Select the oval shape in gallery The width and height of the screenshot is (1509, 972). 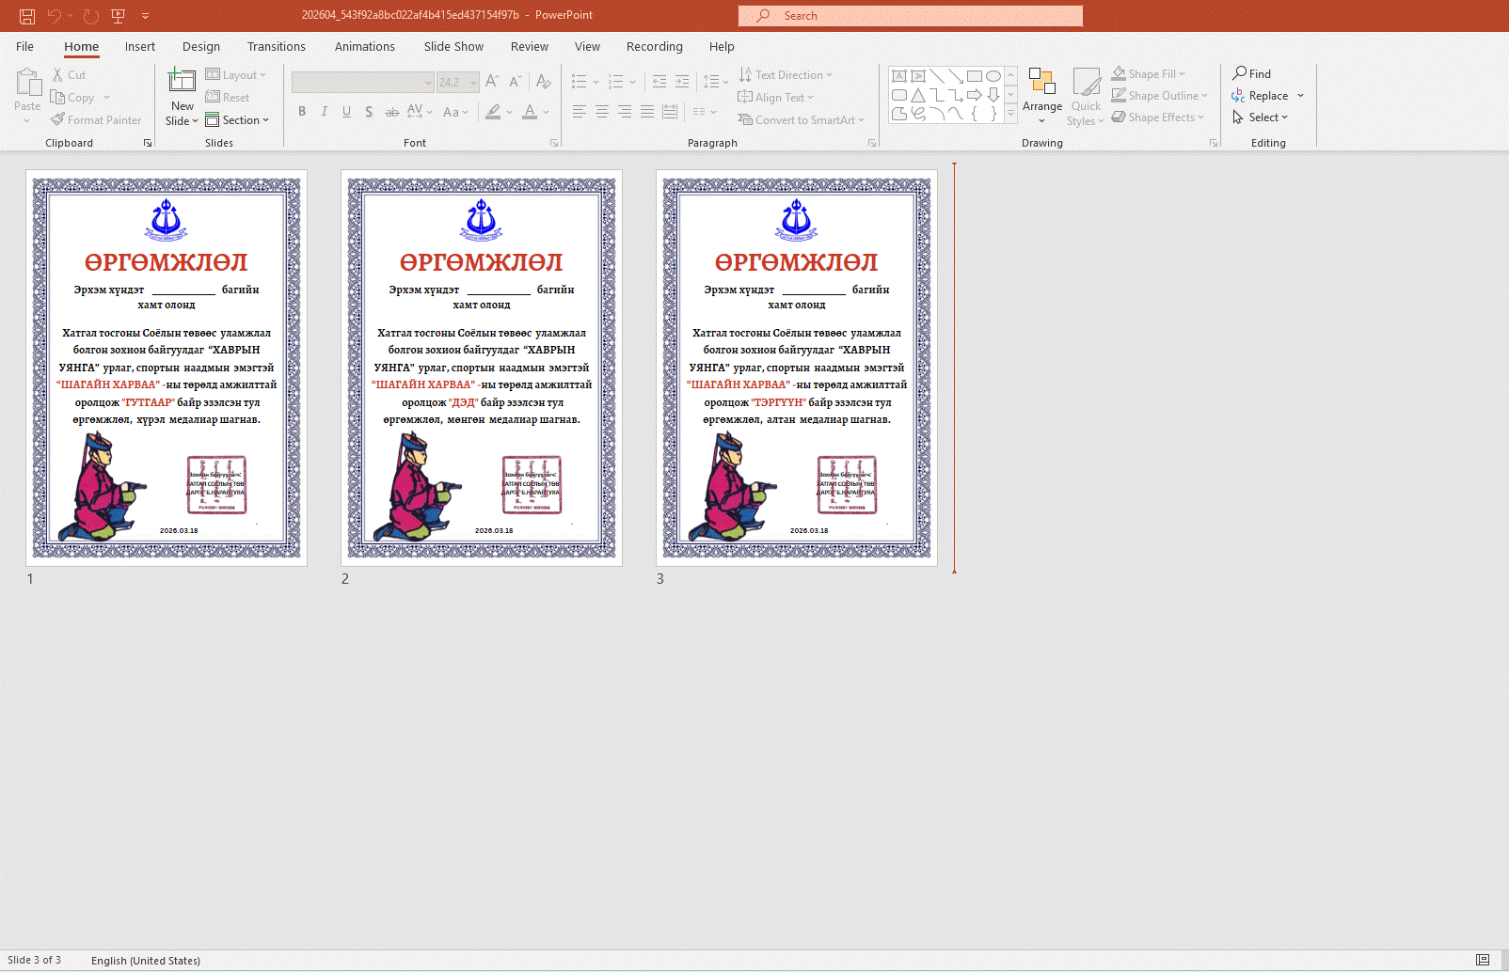coord(993,76)
